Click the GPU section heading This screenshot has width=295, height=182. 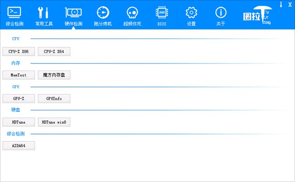pyautogui.click(x=15, y=86)
